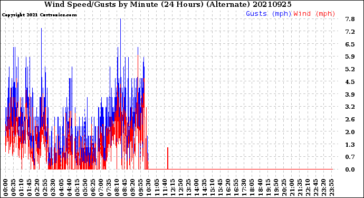The image size is (364, 198).
Task: Click the 3.9 y-axis label
Action: tap(350, 95)
